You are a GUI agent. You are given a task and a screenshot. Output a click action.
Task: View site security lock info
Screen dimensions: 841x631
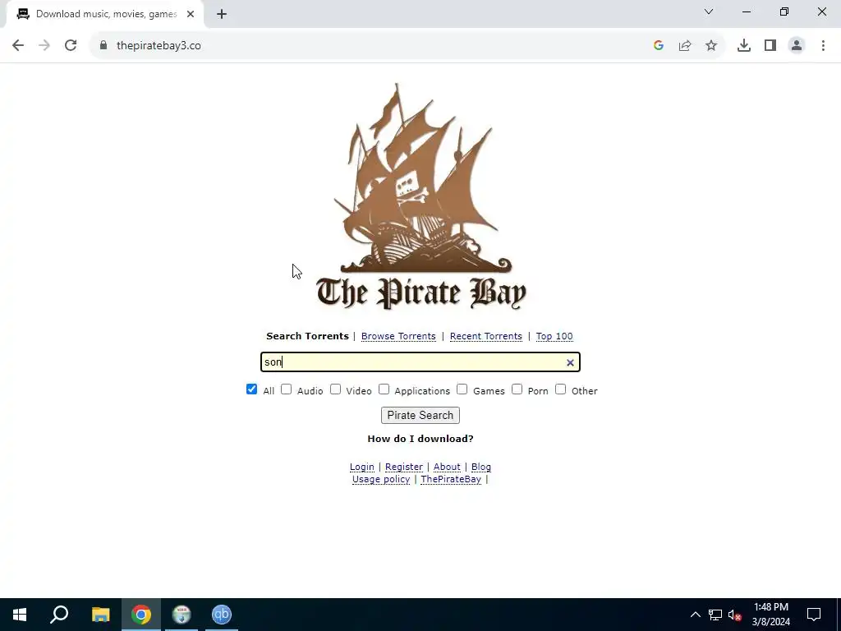click(x=103, y=46)
